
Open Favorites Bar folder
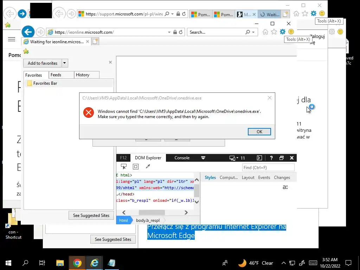[x=69, y=83]
